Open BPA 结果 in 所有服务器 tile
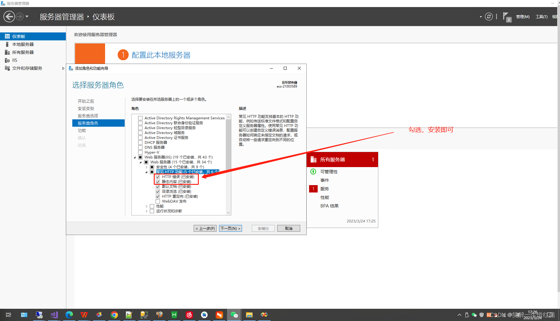 point(330,206)
